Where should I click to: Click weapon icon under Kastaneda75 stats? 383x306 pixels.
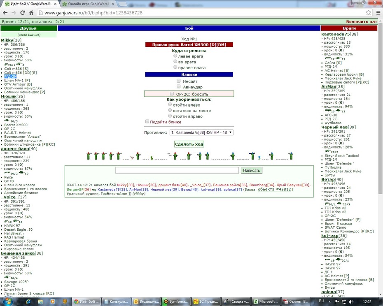pos(328,58)
